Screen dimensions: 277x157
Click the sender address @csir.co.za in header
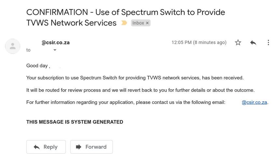point(55,43)
